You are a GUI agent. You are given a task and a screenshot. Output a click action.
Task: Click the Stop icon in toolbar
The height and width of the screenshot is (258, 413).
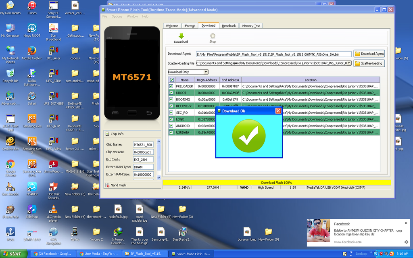pyautogui.click(x=213, y=36)
